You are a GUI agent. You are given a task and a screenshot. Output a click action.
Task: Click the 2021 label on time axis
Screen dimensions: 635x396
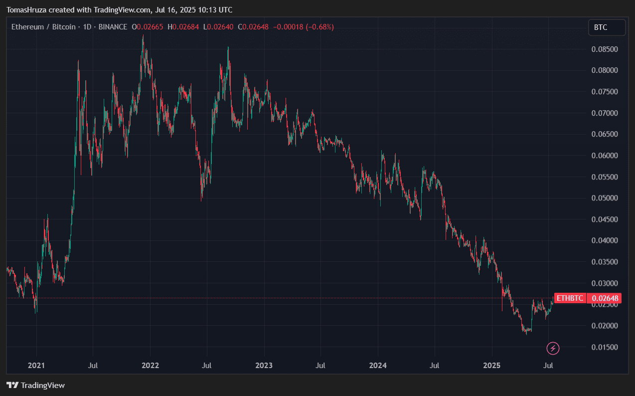coord(36,366)
